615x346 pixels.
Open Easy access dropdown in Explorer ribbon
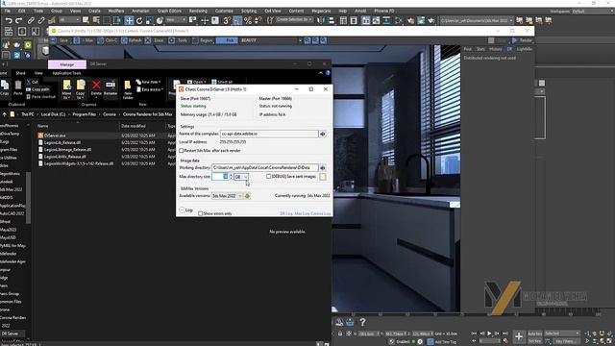pos(150,89)
